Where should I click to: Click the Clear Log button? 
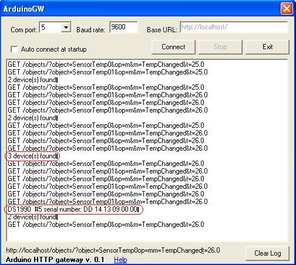coord(267,253)
